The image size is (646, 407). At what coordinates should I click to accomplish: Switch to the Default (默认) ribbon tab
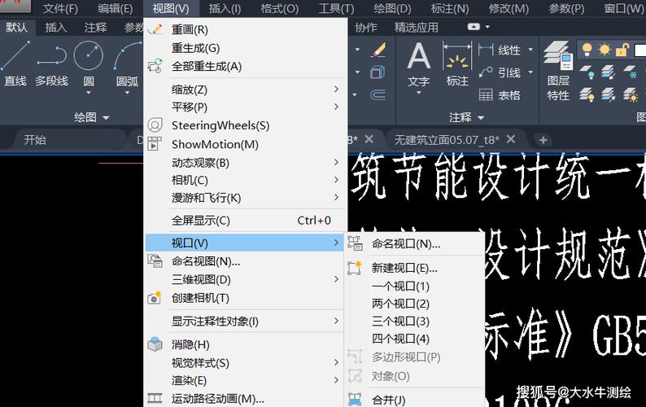pyautogui.click(x=16, y=27)
